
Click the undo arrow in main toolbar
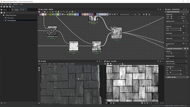[x=13, y=7]
